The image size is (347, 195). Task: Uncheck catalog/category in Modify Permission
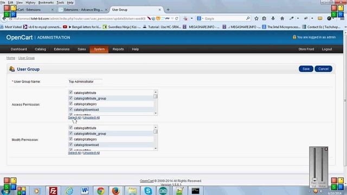71,139
